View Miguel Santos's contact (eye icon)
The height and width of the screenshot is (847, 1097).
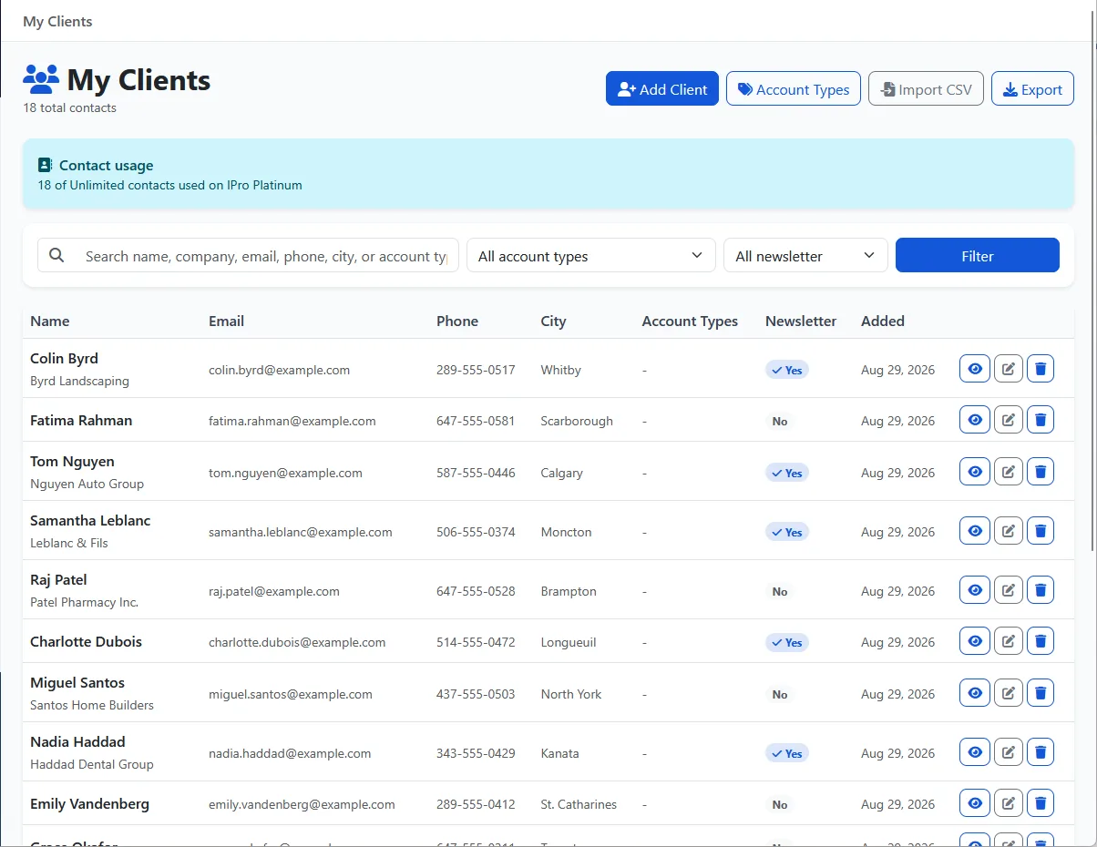[x=975, y=693]
